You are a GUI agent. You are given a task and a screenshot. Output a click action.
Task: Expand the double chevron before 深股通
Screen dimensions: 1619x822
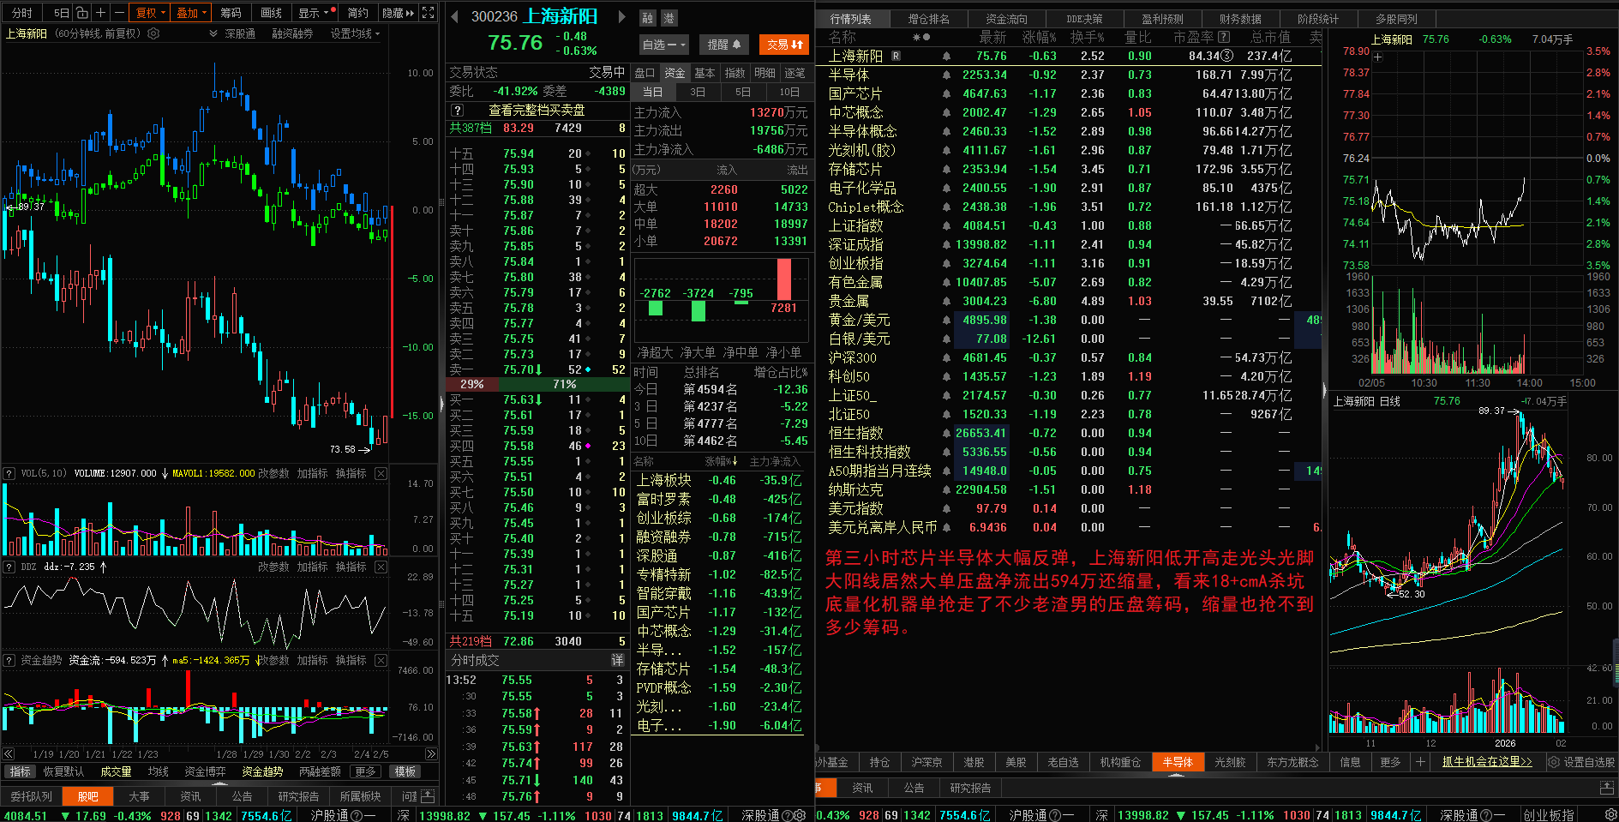pyautogui.click(x=213, y=33)
